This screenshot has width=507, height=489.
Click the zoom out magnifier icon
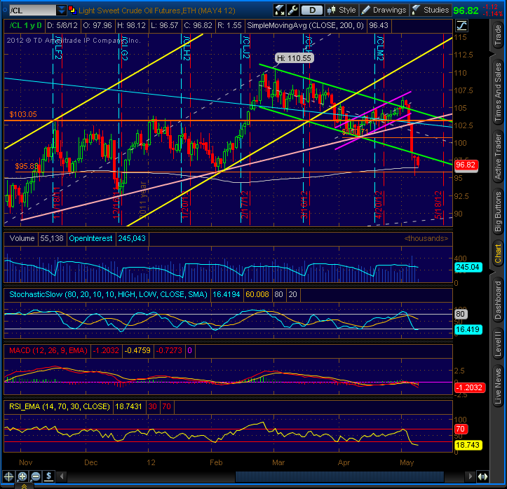36,476
